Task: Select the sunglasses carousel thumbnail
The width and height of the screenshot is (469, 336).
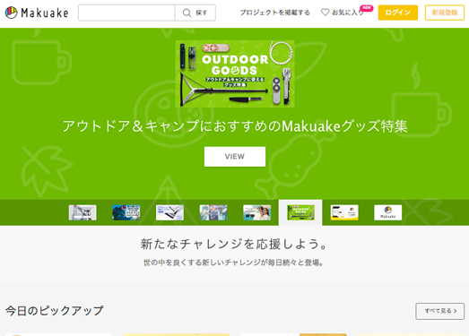Action: (257, 212)
